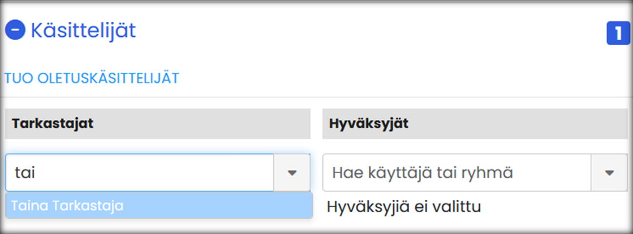Click the blue "1" count badge
This screenshot has width=633, height=234.
click(618, 34)
